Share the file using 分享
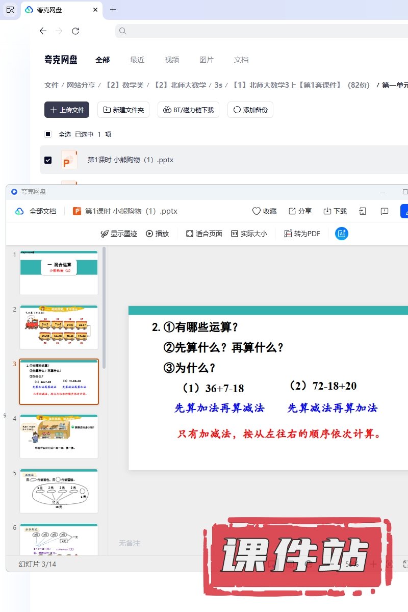 [x=300, y=211]
